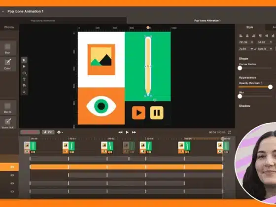The height and width of the screenshot is (207, 276).
Task: Collapse the chevron next to project title
Action: click(x=3, y=11)
